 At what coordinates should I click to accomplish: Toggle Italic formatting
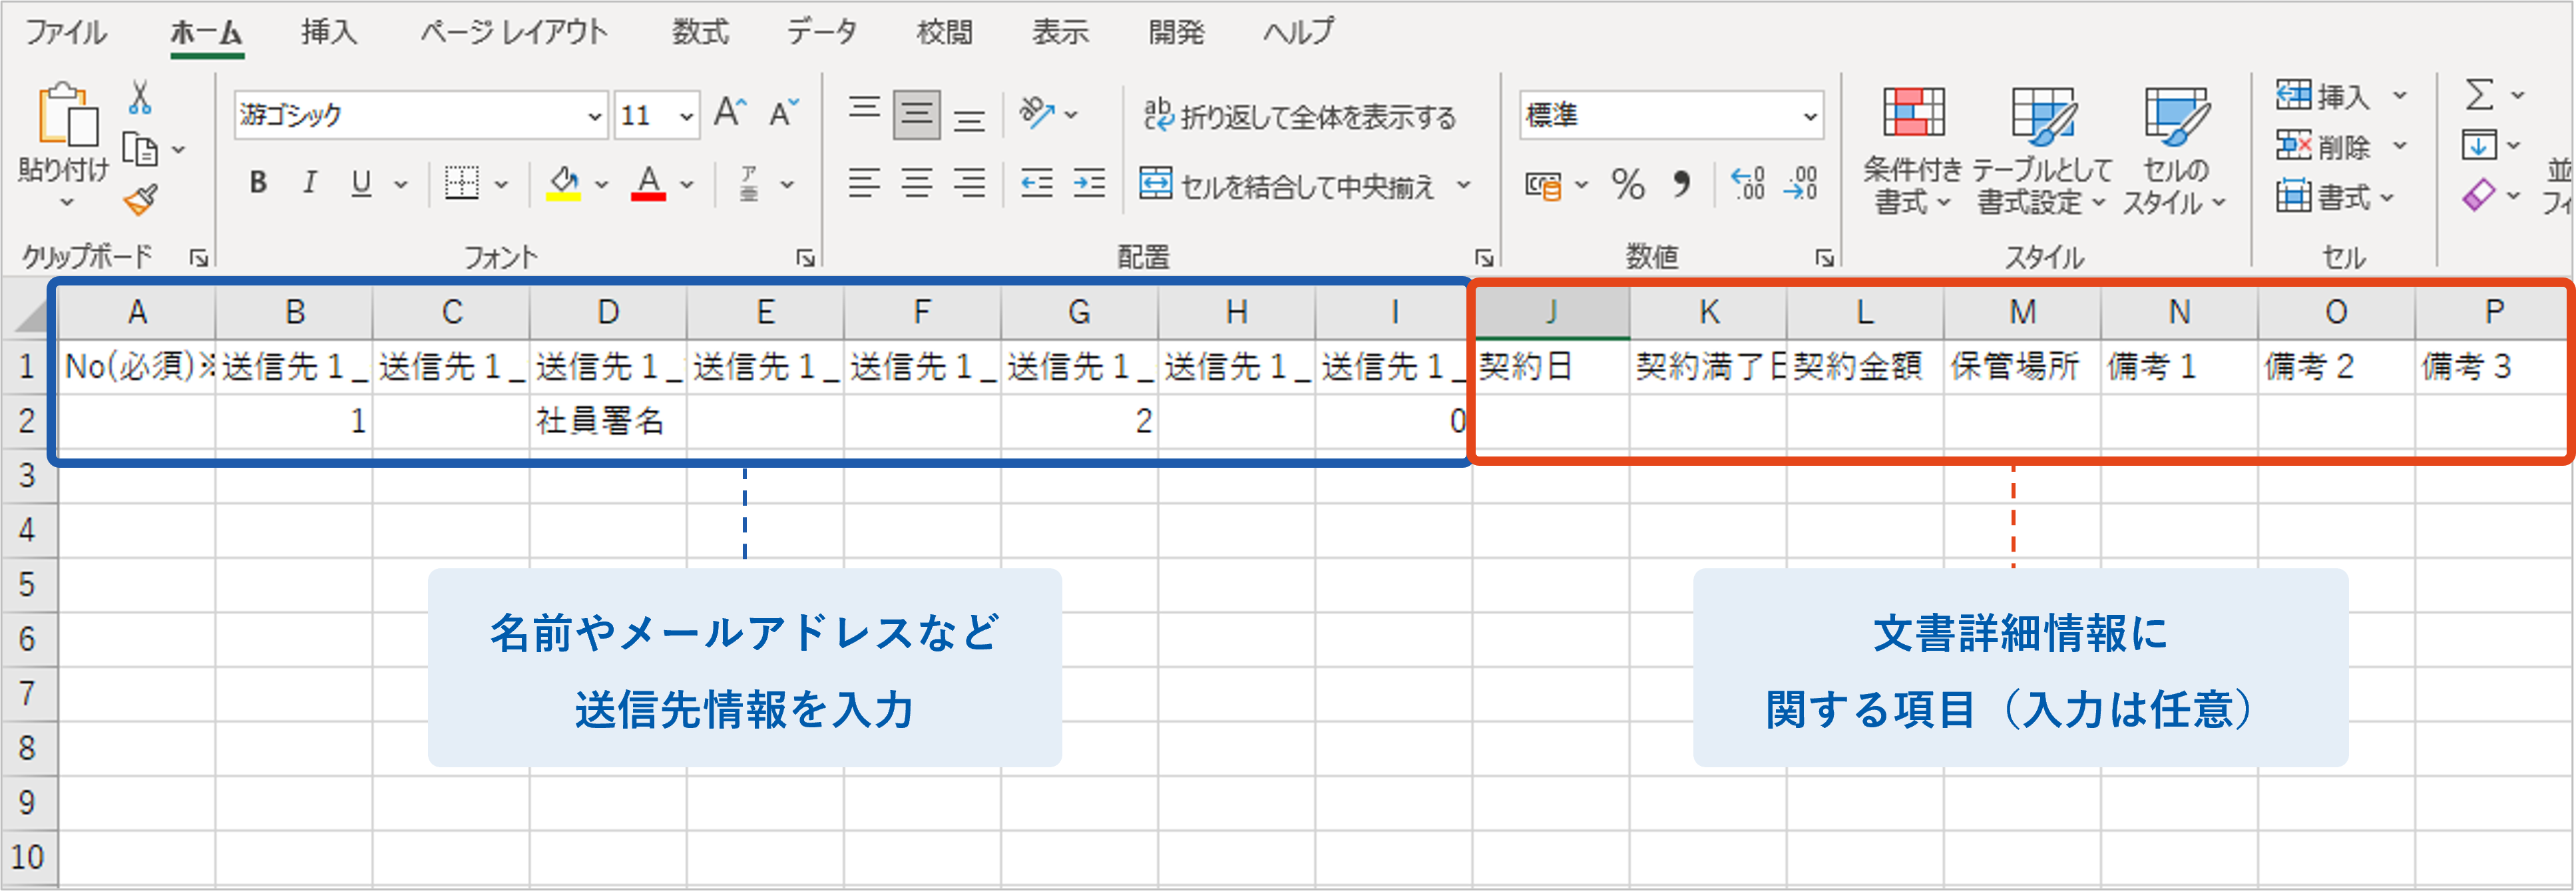coord(310,183)
